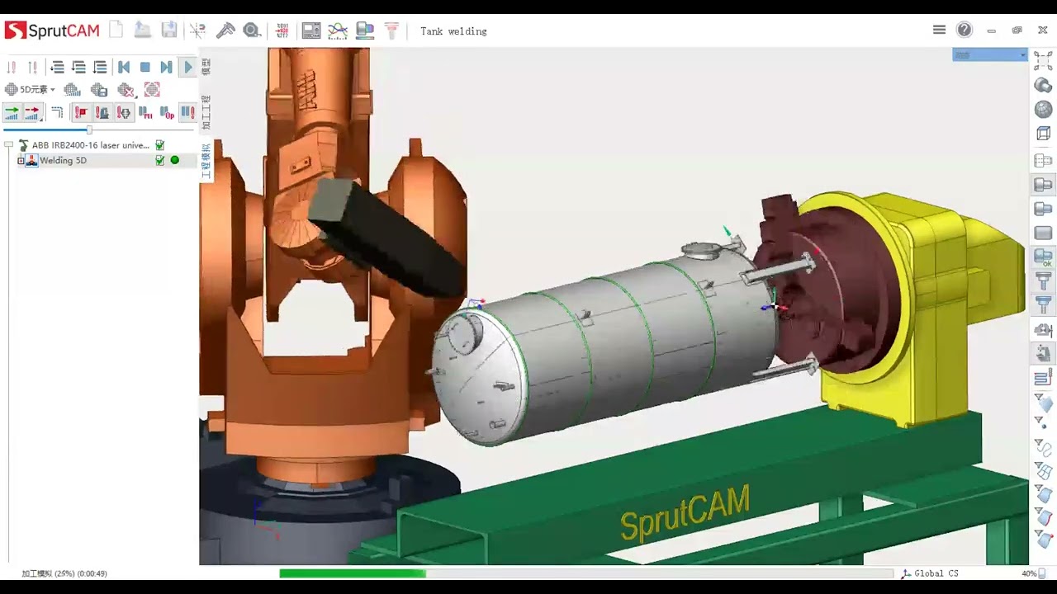
Task: Click first indent-list step icon
Action: 57,67
